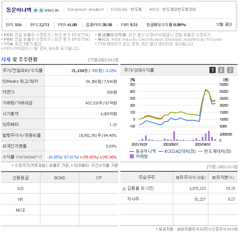This screenshot has width=240, height=234.
Task: Click the 1M return -10.38%
Action: pyautogui.click(x=54, y=157)
